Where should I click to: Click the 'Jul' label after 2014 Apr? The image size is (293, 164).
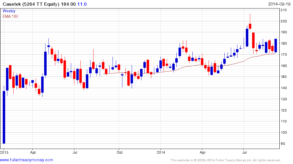coord(244,152)
